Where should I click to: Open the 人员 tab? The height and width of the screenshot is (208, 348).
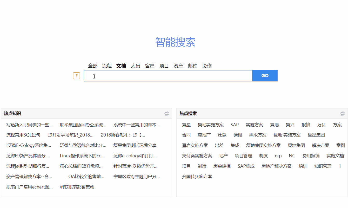pos(136,66)
